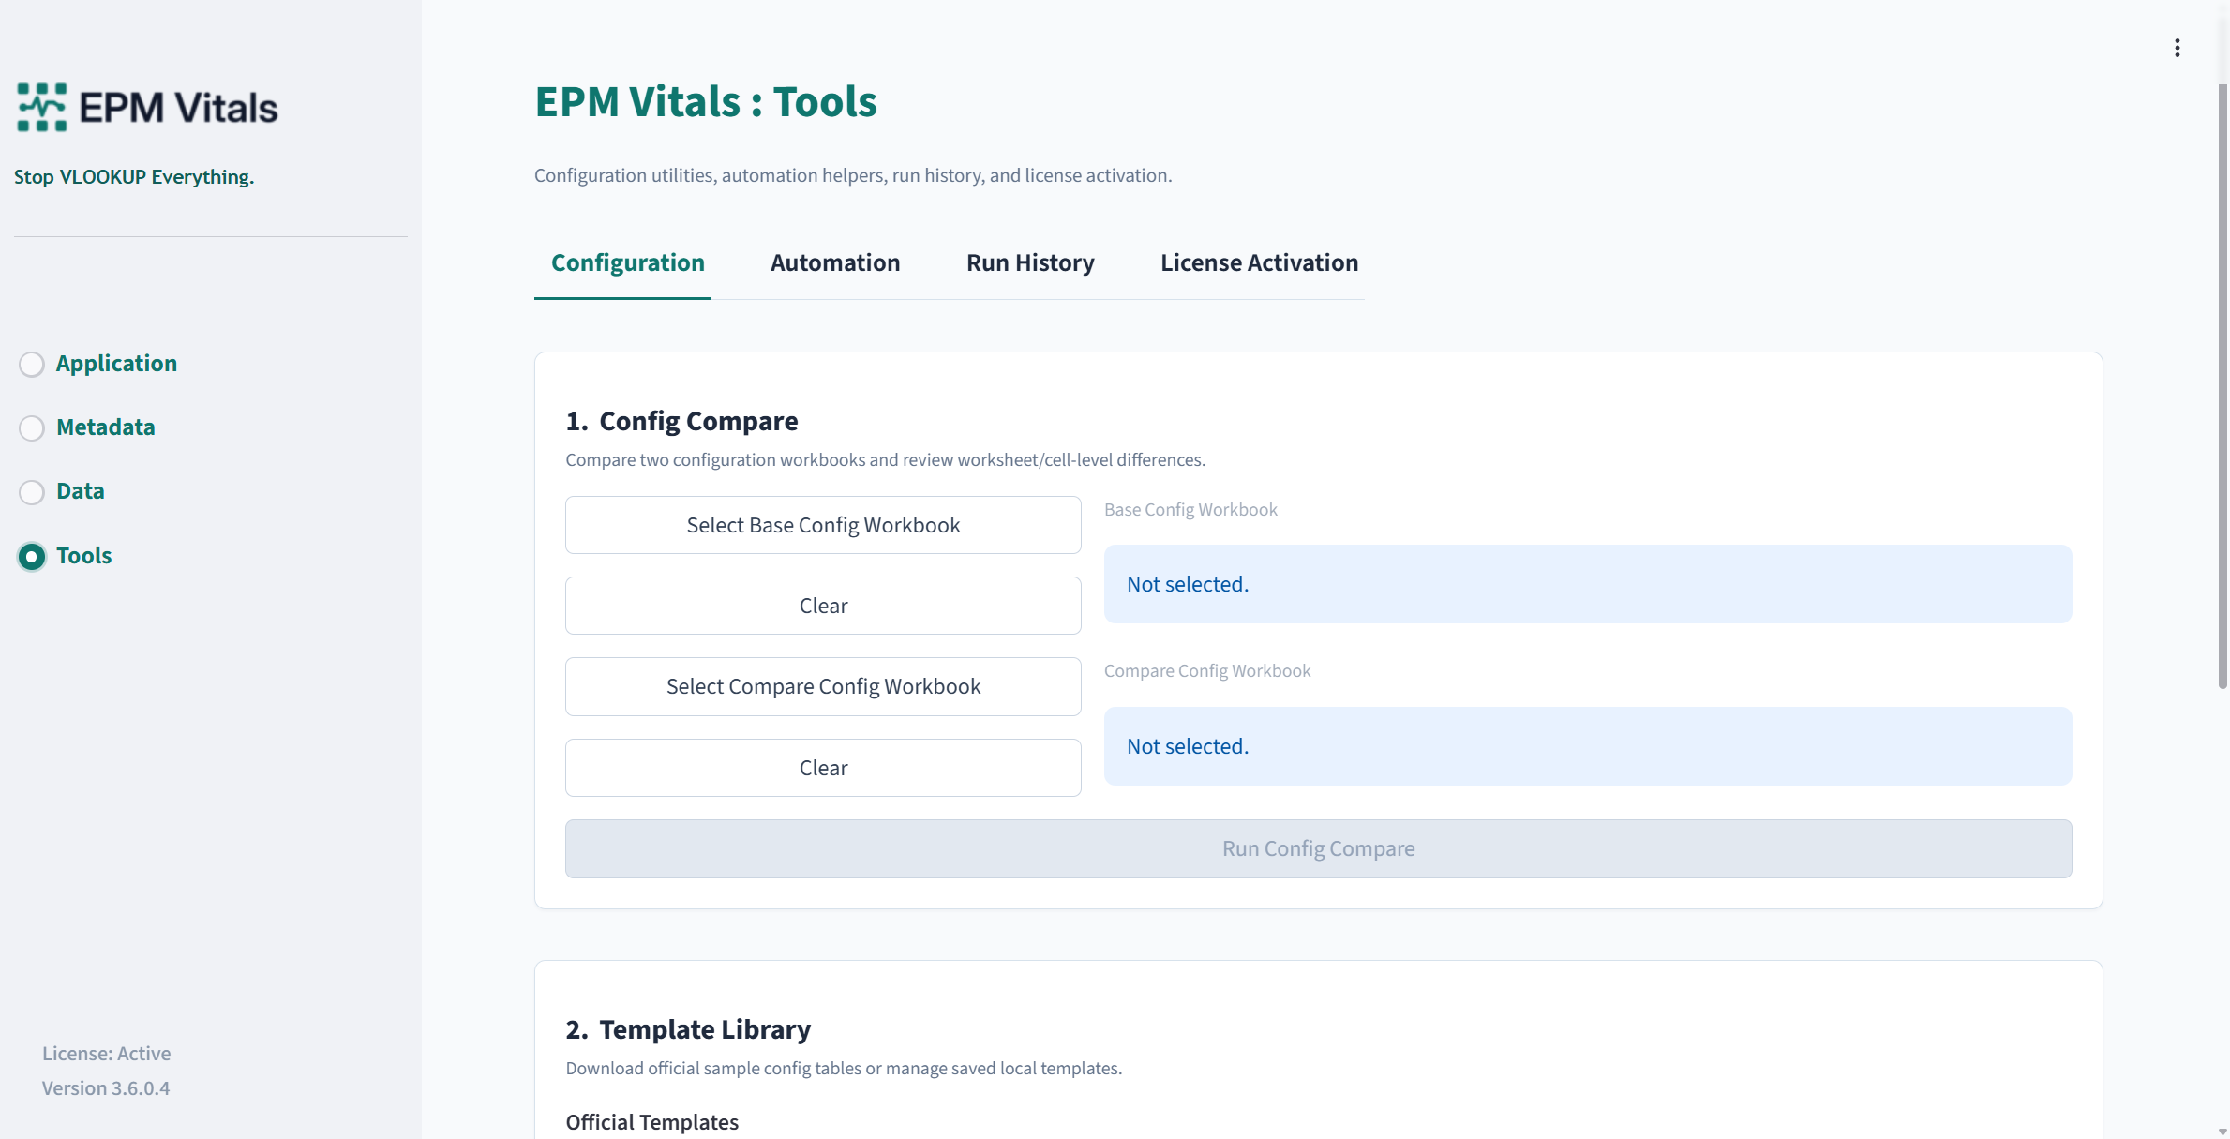Click the 'Version 3.6.0.4' text

[x=106, y=1087]
